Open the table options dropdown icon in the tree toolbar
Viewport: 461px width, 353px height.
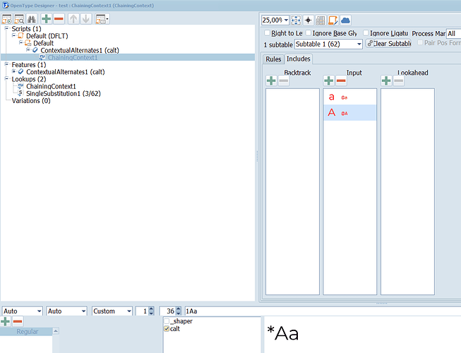point(102,19)
